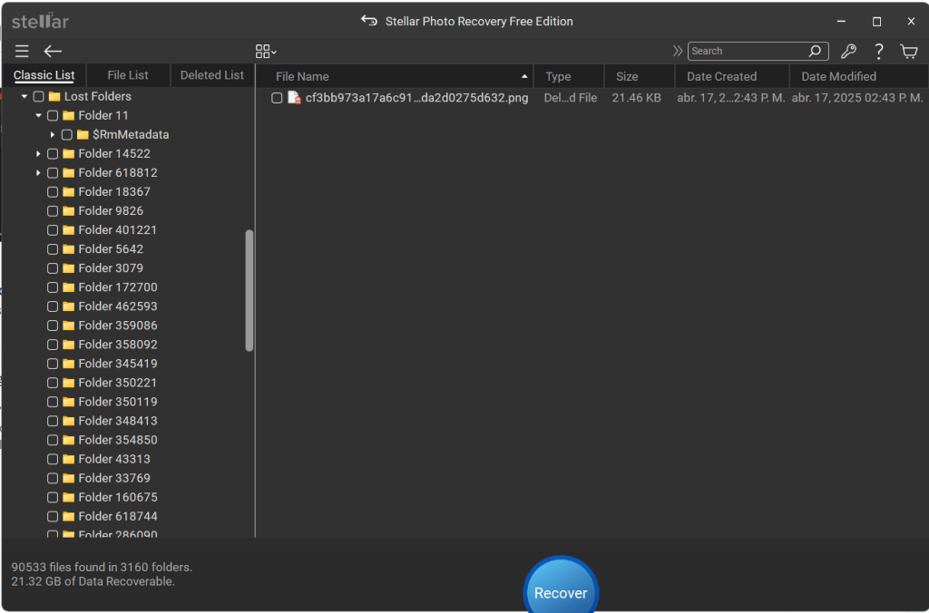
Task: Toggle File Name sort arrow
Action: [x=524, y=76]
